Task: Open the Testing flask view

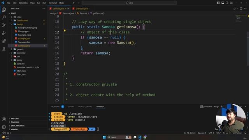Action: (x=4, y=49)
